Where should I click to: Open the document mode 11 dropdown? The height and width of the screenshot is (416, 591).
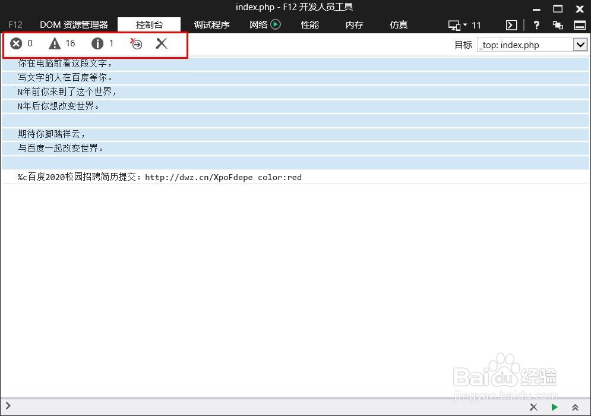(x=464, y=26)
